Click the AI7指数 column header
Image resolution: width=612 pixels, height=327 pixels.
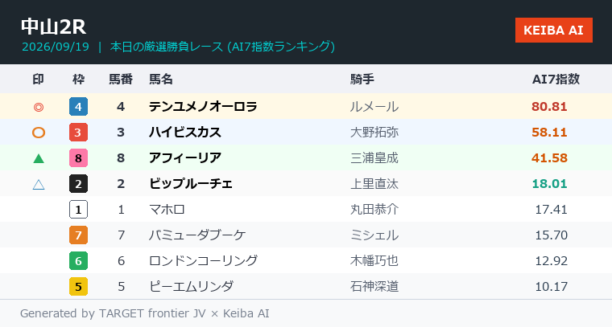tap(556, 80)
